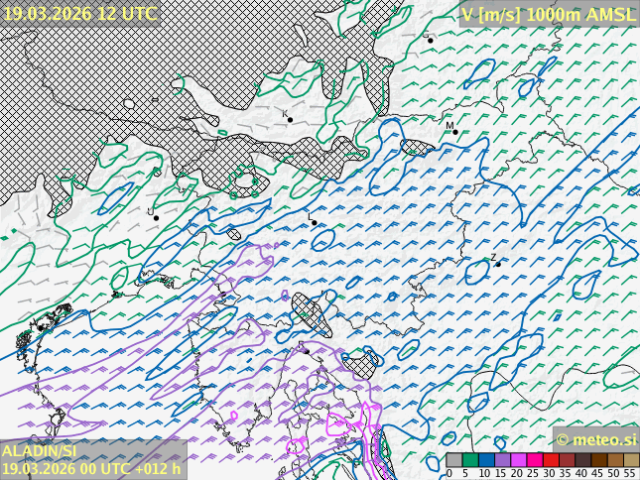The width and height of the screenshot is (640, 480).
Task: Click the city marker labeled U
Action: 156,217
